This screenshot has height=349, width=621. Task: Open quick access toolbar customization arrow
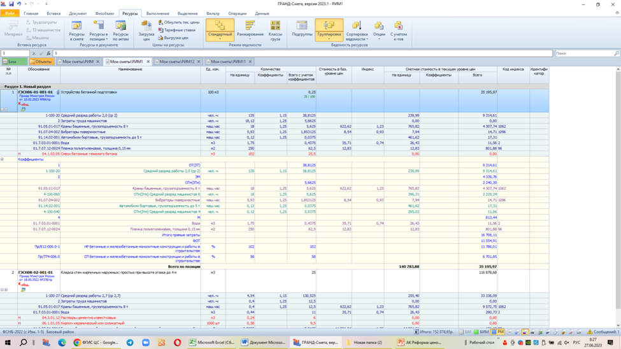(46, 4)
